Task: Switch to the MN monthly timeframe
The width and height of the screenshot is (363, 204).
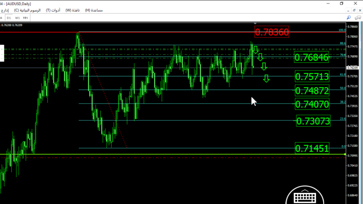Action: click(x=26, y=18)
